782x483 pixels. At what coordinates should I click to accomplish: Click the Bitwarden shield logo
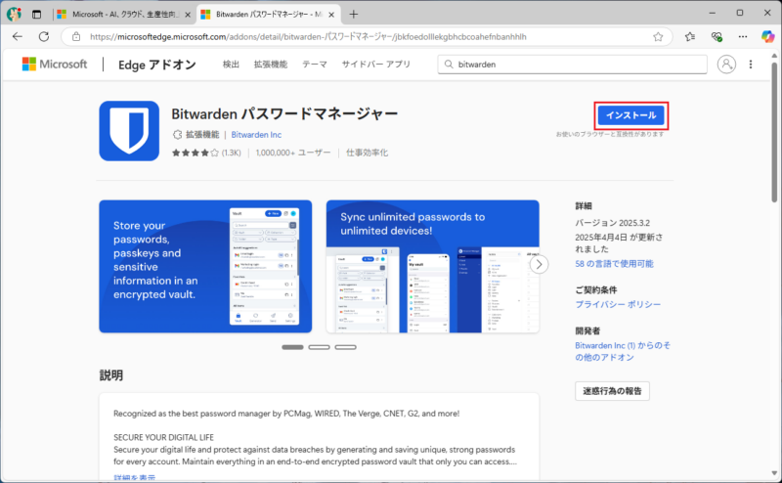click(x=129, y=131)
